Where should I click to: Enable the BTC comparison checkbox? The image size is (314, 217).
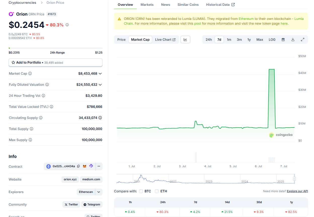(141, 191)
